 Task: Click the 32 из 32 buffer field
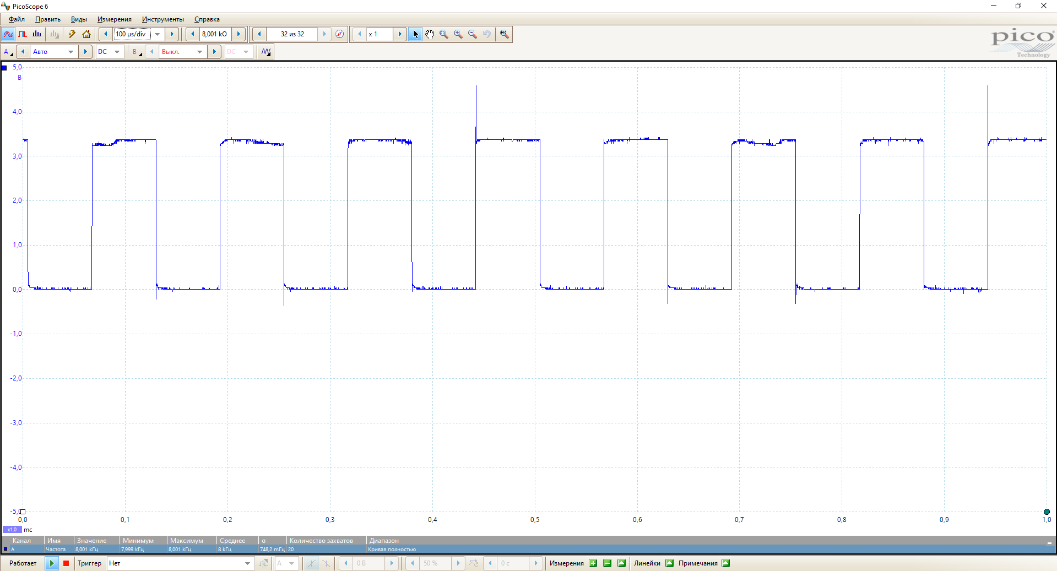coord(292,34)
